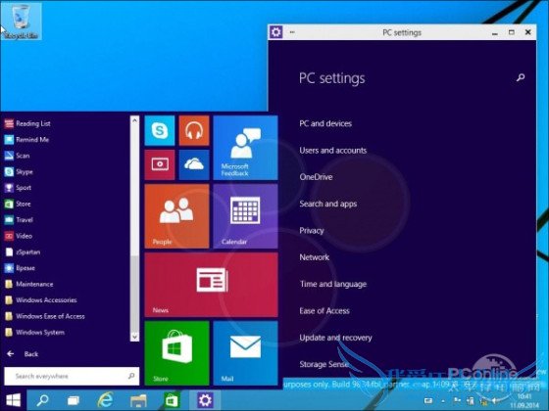Click search magnifier in Search everywhere box
This screenshot has width=549, height=411.
click(131, 376)
